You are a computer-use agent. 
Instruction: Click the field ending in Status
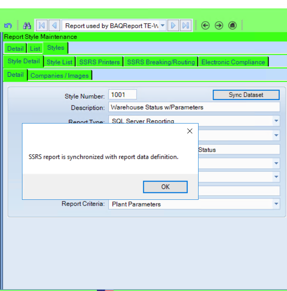click(x=239, y=149)
